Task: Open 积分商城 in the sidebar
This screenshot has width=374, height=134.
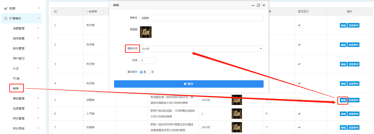Action: (19, 128)
